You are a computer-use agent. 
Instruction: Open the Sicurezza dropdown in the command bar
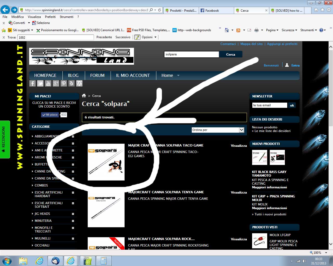click(289, 30)
